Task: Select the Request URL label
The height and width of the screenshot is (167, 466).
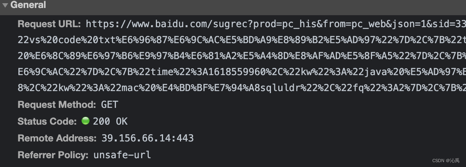Action: point(49,24)
